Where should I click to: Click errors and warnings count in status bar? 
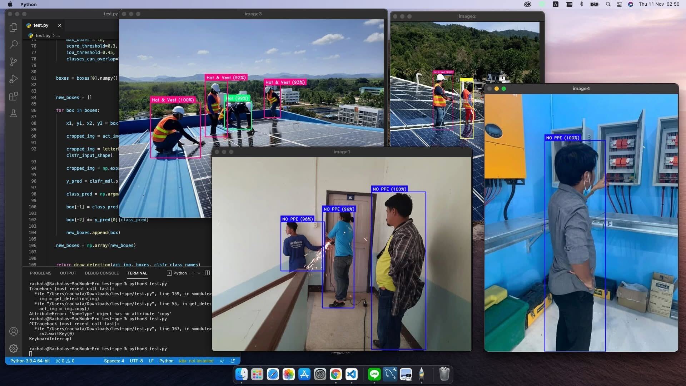65,361
